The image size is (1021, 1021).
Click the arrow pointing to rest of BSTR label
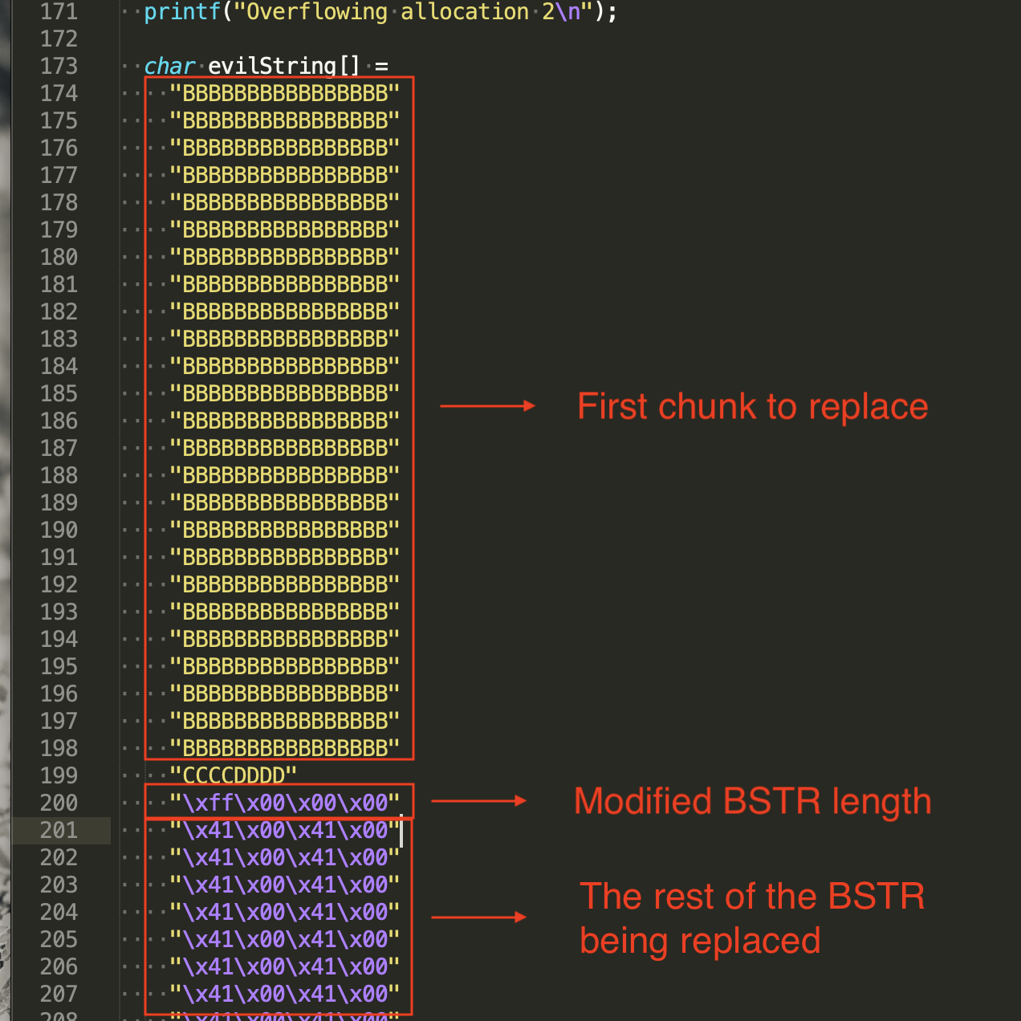click(478, 917)
